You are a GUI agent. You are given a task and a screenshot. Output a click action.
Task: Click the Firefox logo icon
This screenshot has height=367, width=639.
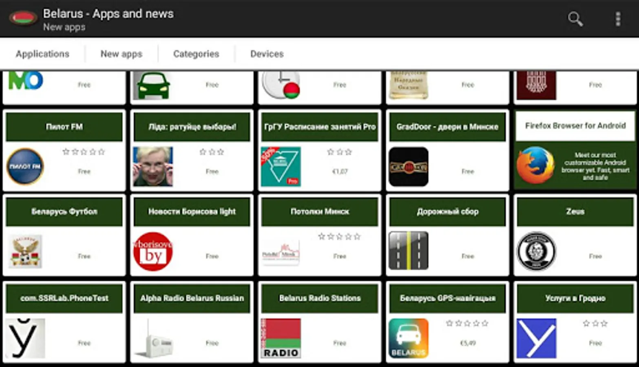pyautogui.click(x=536, y=165)
